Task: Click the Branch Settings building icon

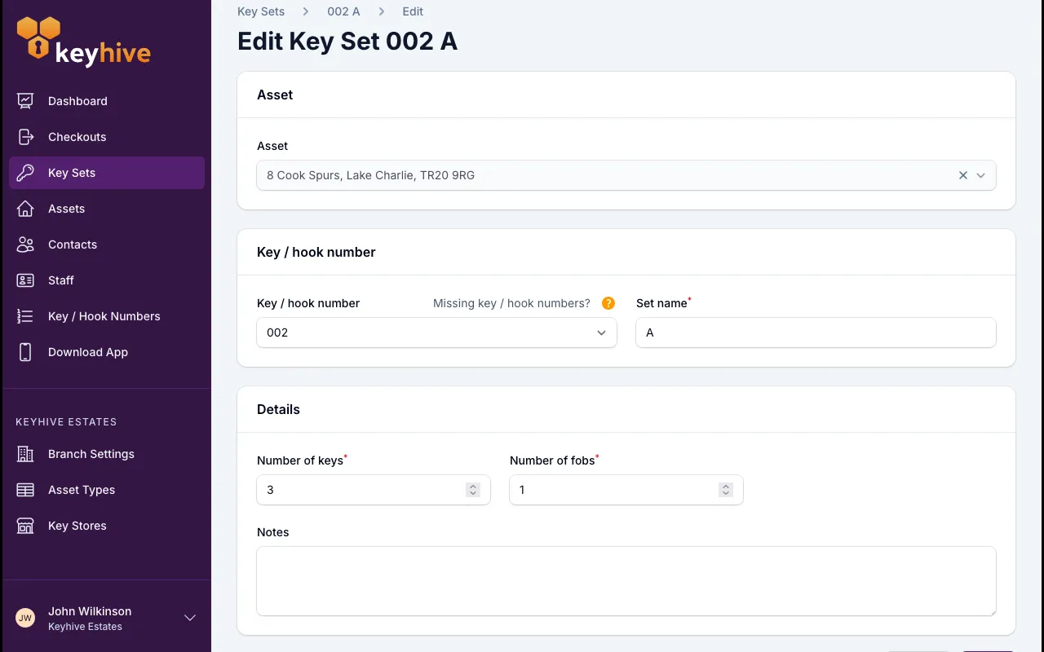Action: (x=25, y=454)
